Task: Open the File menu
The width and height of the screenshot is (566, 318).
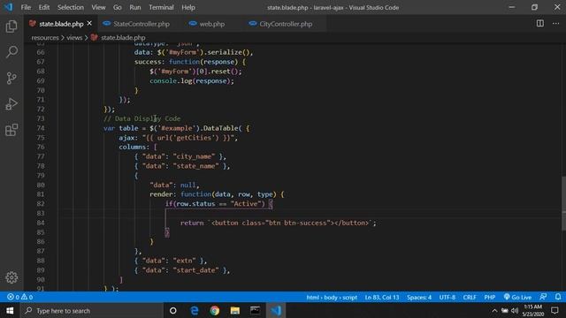Action: click(26, 7)
